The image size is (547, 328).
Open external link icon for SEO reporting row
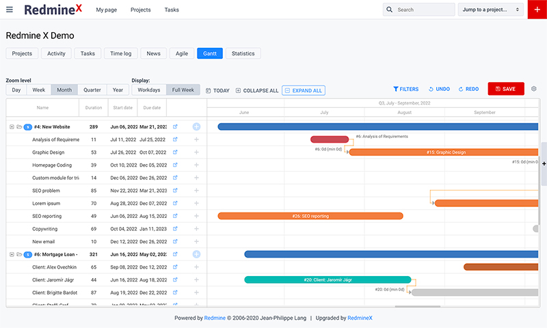(175, 216)
